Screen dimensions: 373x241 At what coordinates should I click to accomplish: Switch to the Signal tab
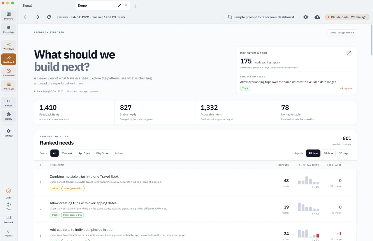[27, 6]
